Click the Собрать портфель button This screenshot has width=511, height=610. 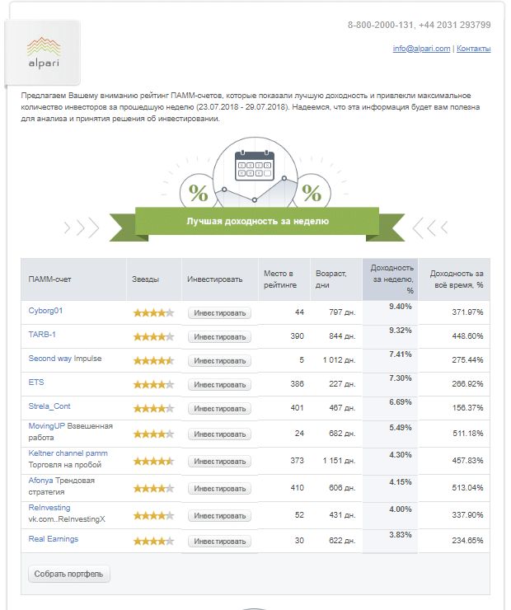pyautogui.click(x=69, y=574)
